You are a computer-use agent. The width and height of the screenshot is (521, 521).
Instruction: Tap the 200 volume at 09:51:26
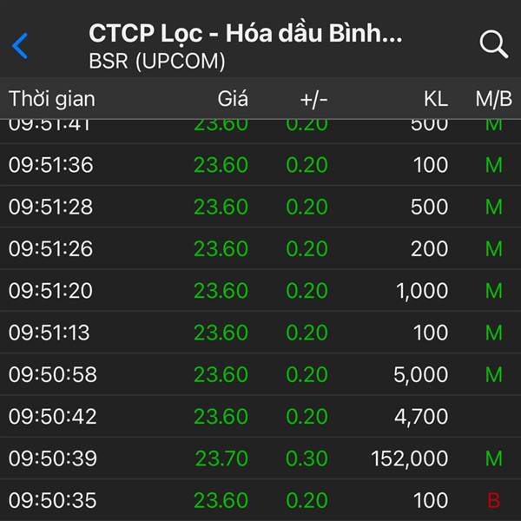(x=429, y=248)
